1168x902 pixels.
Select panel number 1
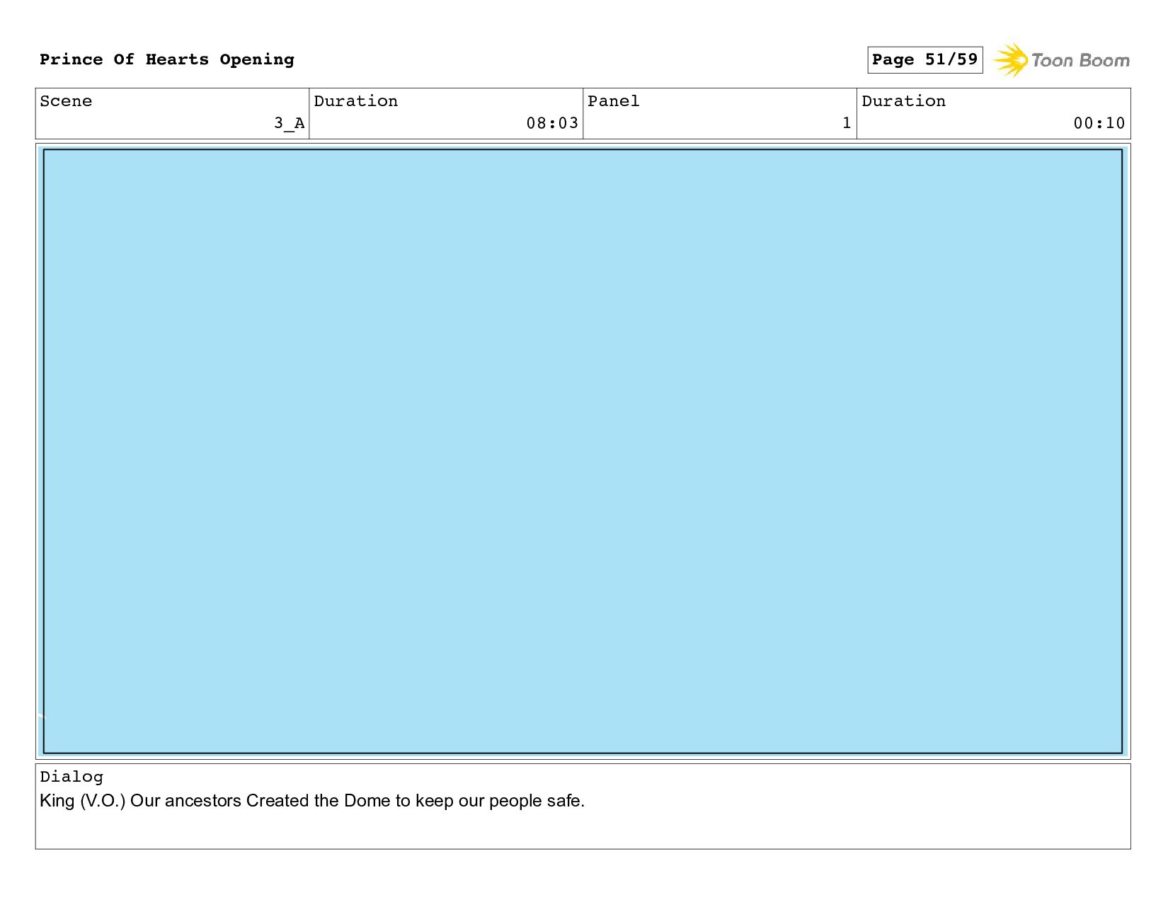pos(847,123)
